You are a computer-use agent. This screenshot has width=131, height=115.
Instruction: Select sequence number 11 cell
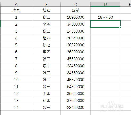coord(16,86)
